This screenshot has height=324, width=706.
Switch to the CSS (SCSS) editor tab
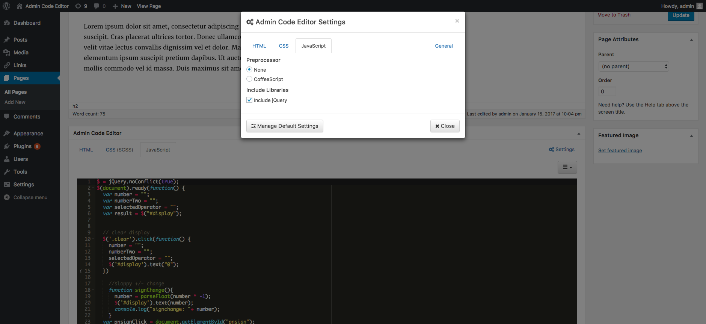pyautogui.click(x=119, y=150)
